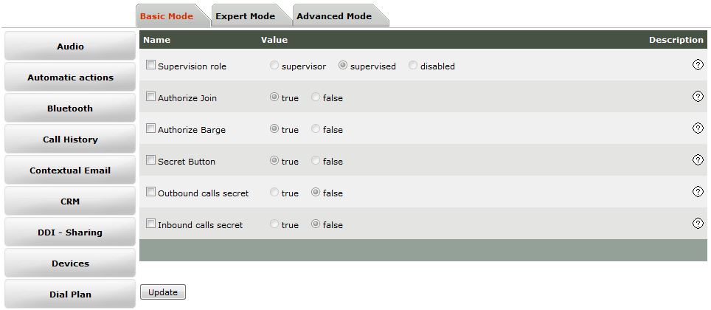Open help icon for Inbound calls secret

(x=698, y=224)
